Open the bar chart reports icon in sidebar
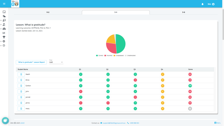 tap(4, 33)
